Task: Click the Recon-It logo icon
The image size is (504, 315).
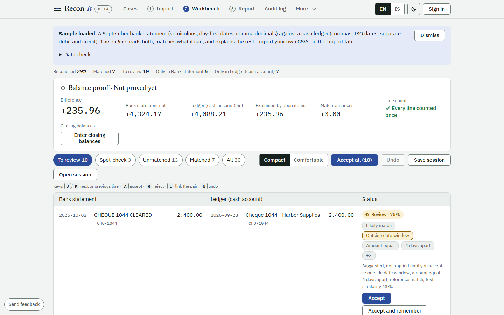Action: click(57, 9)
